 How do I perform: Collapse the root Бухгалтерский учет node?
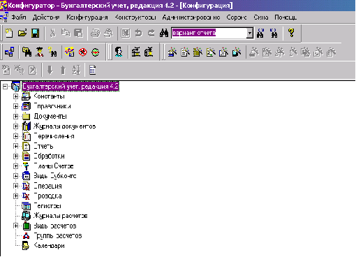click(5, 87)
